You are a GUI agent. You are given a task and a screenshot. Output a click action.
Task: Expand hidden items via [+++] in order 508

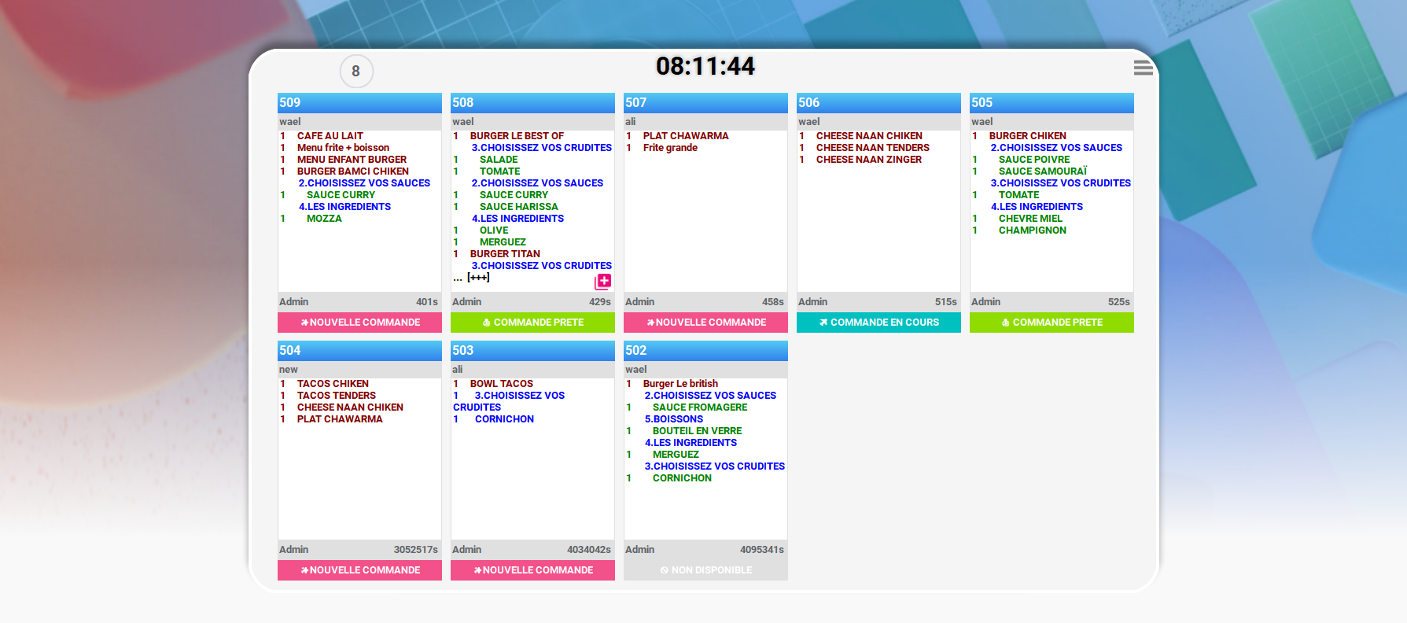[478, 278]
